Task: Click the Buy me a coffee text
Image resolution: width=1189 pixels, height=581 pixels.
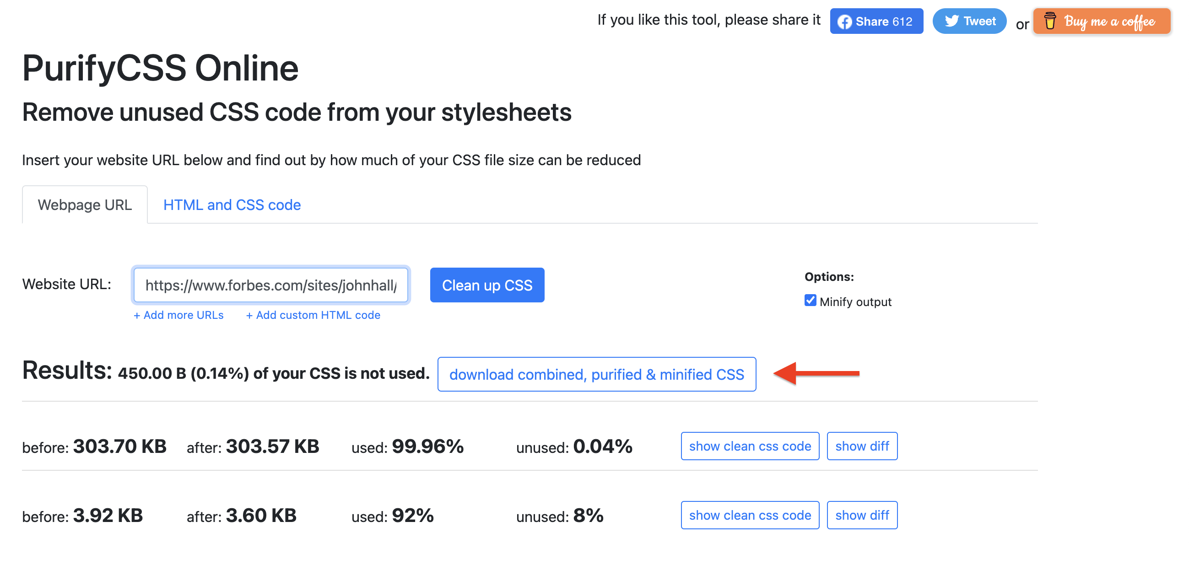Action: 1110,21
